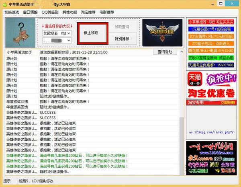Image resolution: width=241 pixels, height=187 pixels.
Task: Click the 请选择你的大区 label
Action: (57, 26)
